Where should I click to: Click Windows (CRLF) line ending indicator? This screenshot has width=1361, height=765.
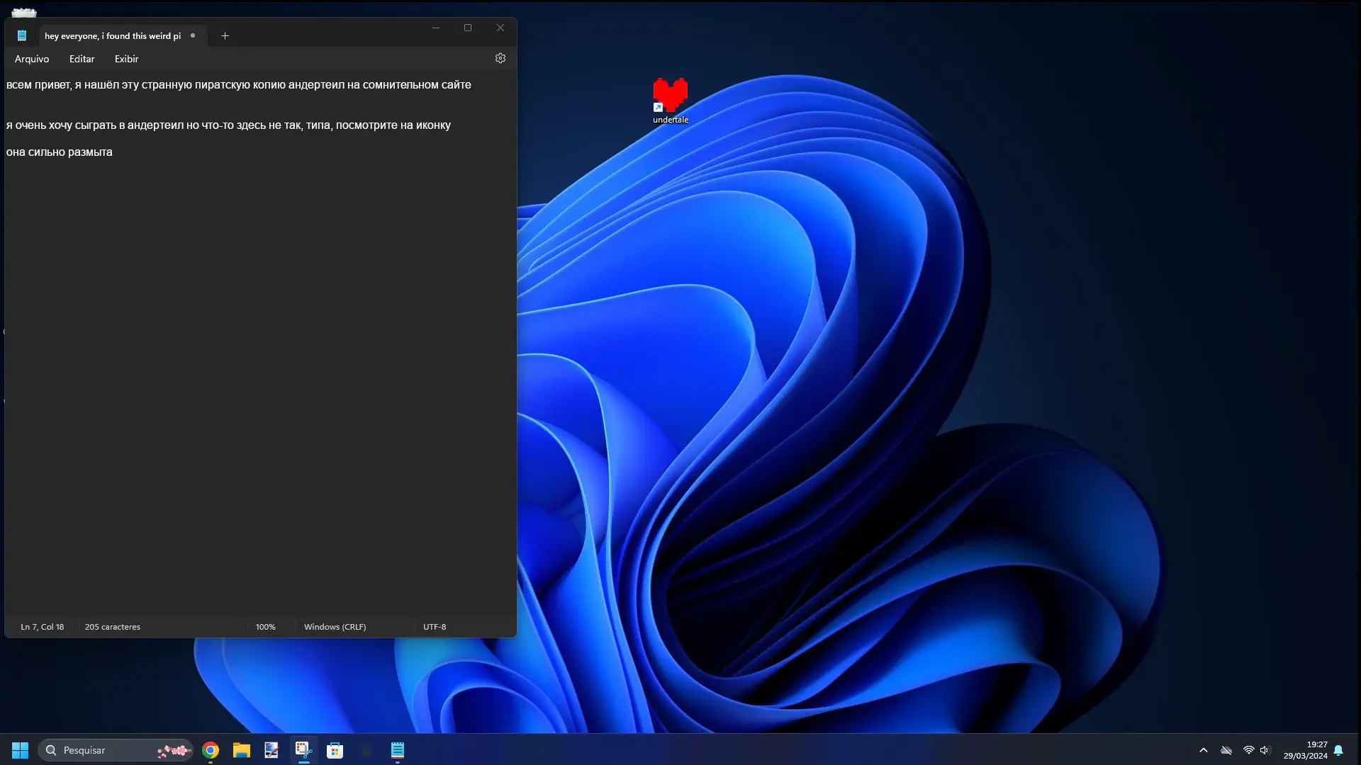[x=335, y=627]
